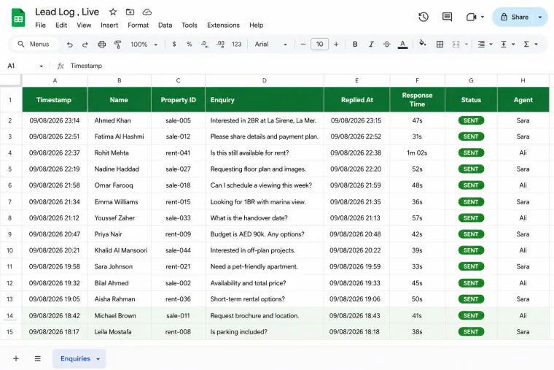Star the Lead Log, Live document
The width and height of the screenshot is (554, 370).
point(113,12)
